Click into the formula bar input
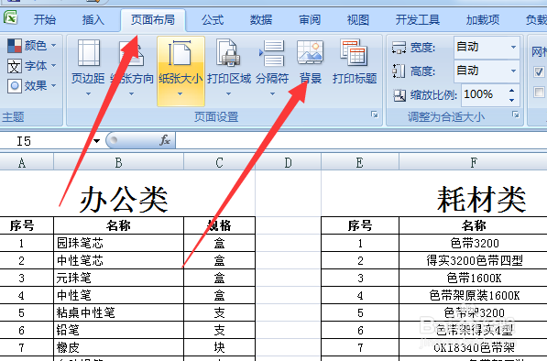This screenshot has height=361, width=547. tap(361, 140)
